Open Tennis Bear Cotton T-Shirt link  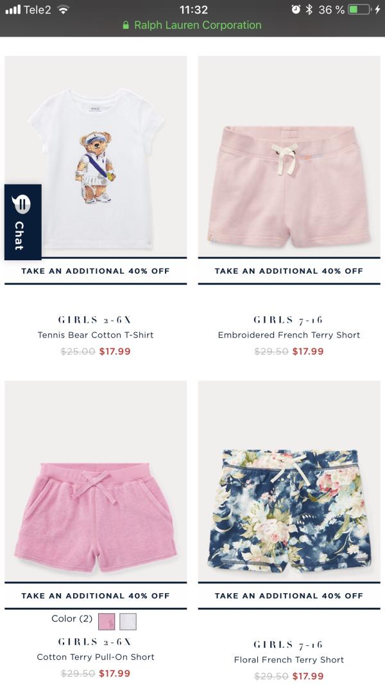point(96,335)
